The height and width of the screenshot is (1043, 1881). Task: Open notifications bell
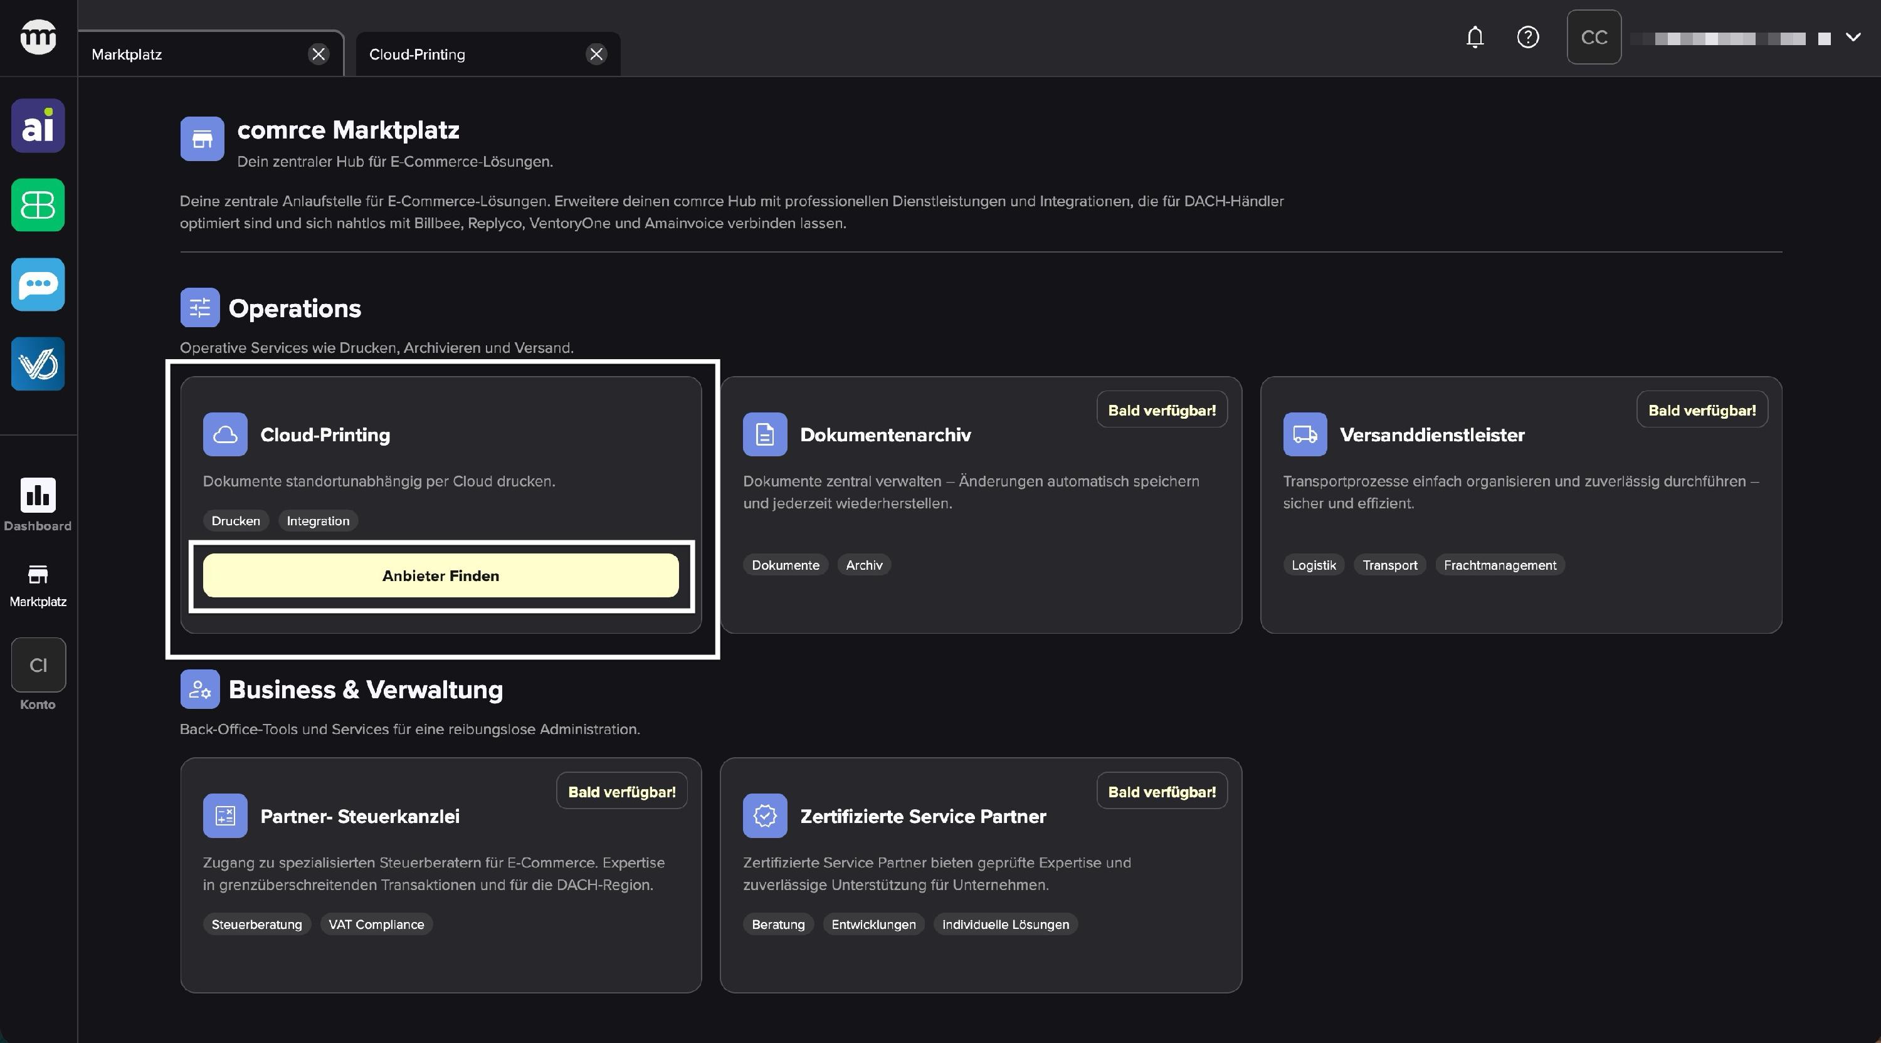(x=1474, y=37)
